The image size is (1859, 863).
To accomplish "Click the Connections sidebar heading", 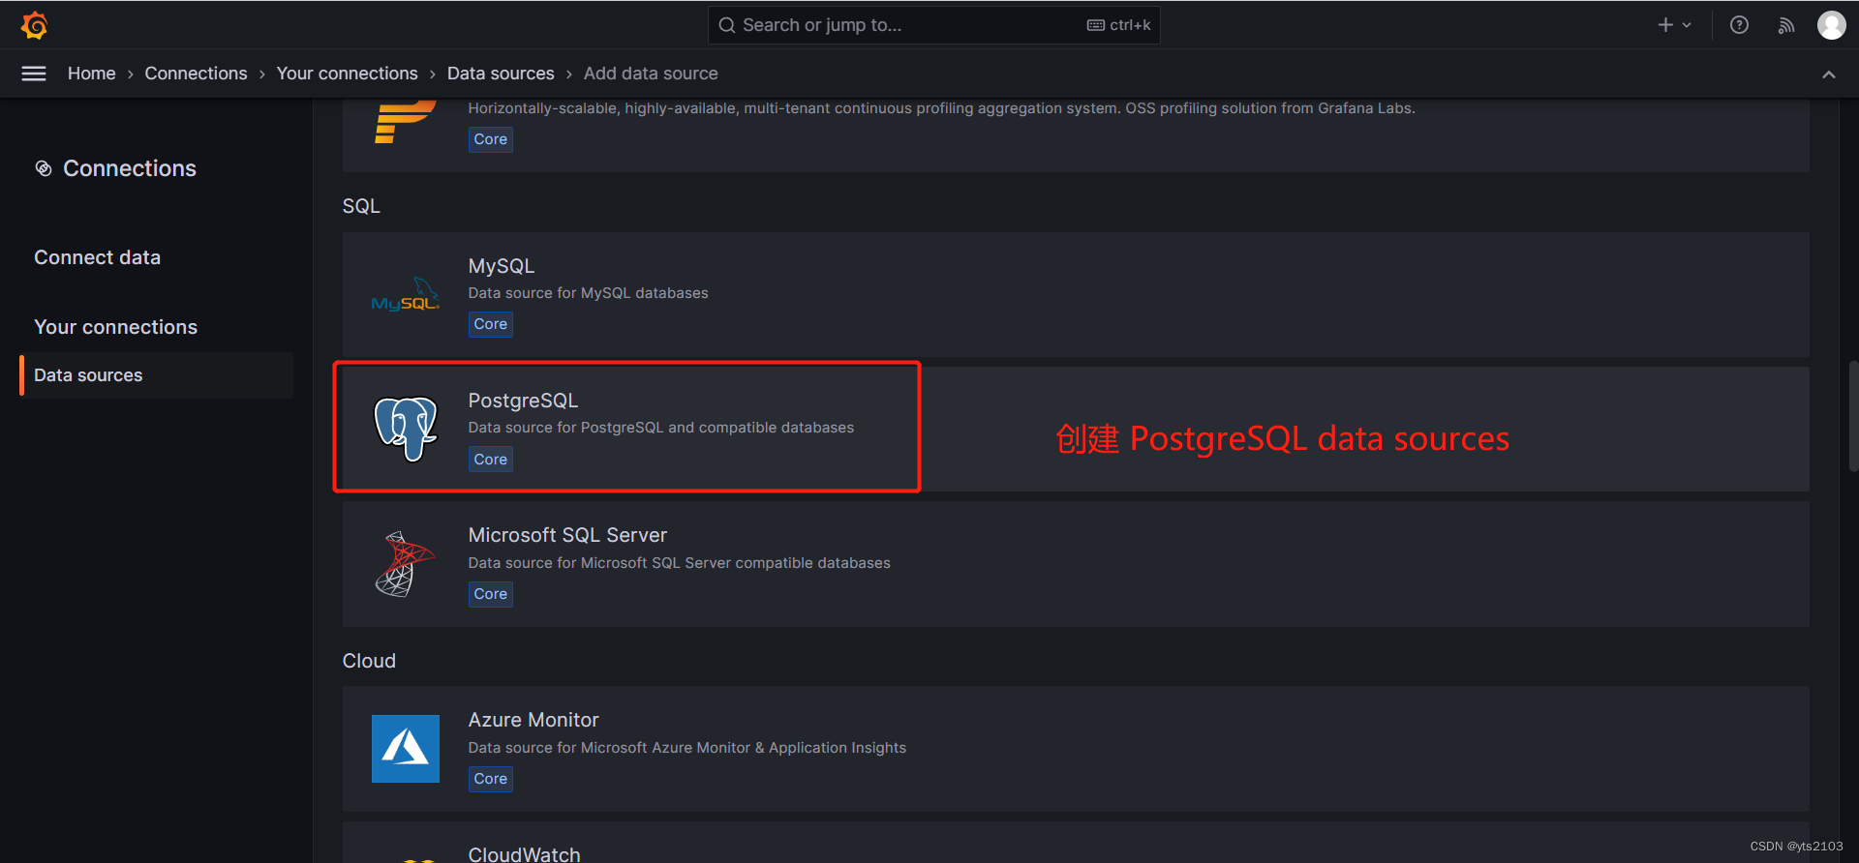I will coord(130,168).
